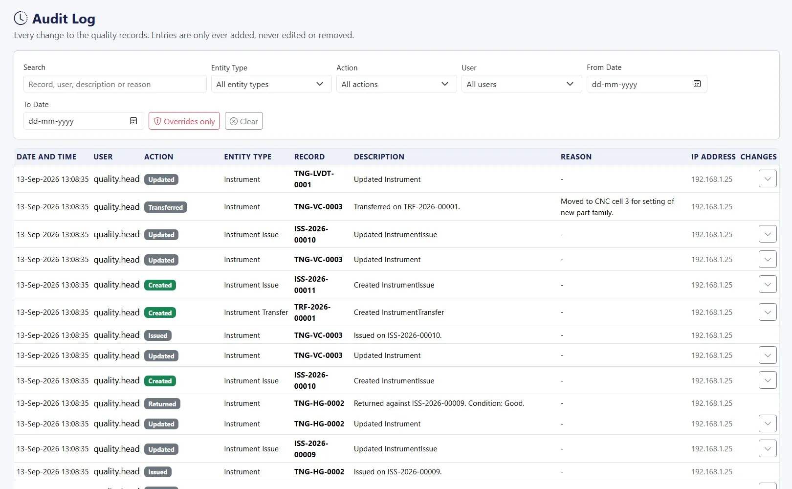Click the ACTION column header
The height and width of the screenshot is (489, 792).
click(x=158, y=157)
